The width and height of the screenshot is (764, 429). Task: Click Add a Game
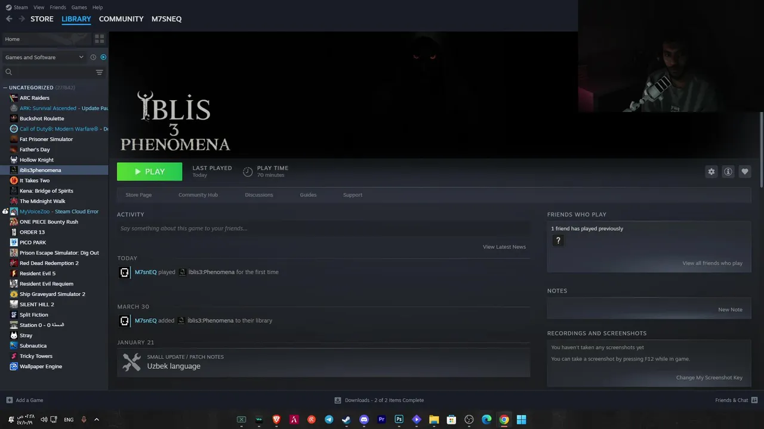coord(24,400)
